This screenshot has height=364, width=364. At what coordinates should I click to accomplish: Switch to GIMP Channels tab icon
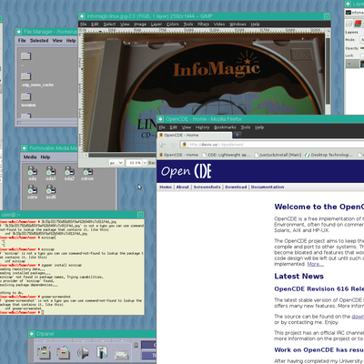pyautogui.click(x=358, y=23)
